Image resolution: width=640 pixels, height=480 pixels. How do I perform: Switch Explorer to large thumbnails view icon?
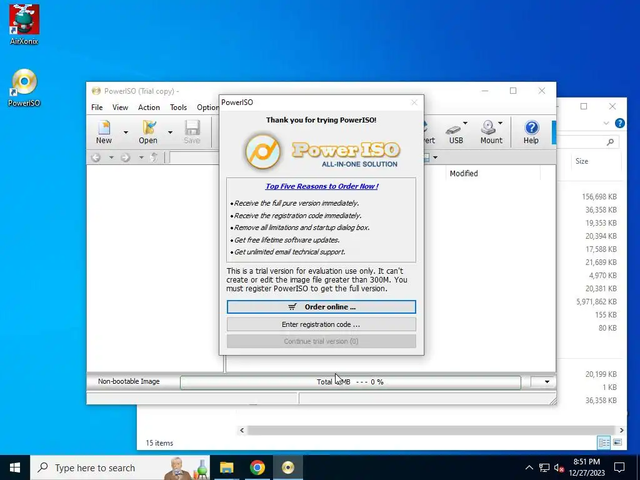pos(617,442)
